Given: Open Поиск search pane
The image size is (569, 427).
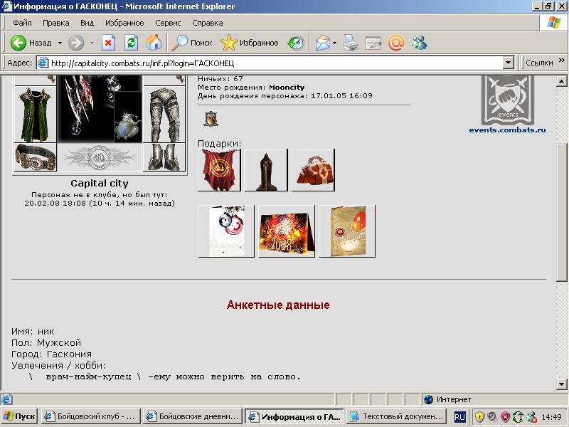Looking at the screenshot, I should [191, 43].
